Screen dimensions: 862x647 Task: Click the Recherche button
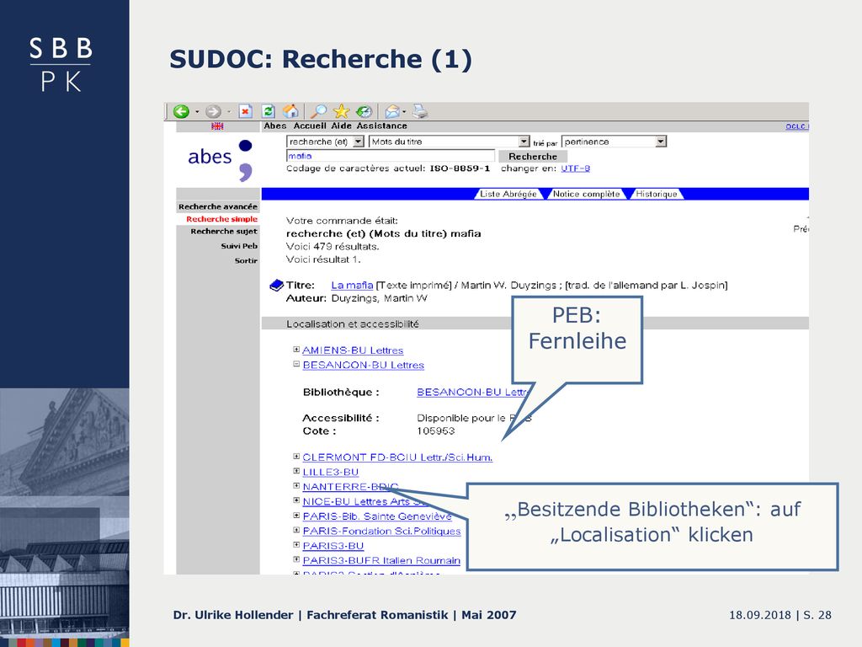(533, 156)
